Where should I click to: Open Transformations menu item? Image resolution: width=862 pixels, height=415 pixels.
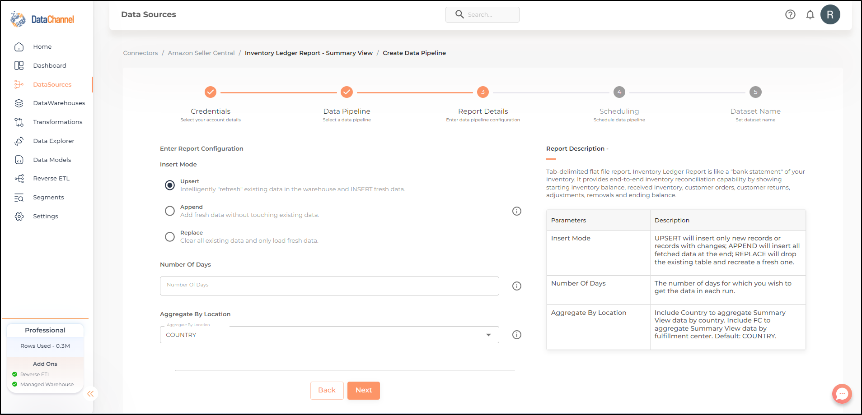(58, 122)
